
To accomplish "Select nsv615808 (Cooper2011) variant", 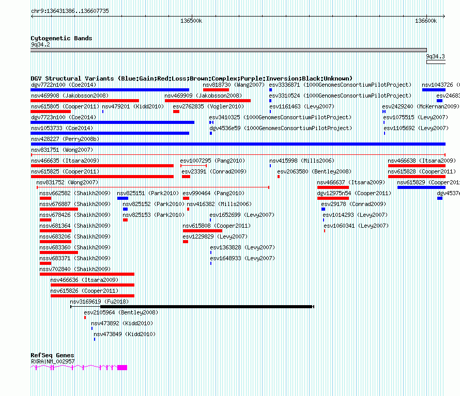I will point(217,226).
